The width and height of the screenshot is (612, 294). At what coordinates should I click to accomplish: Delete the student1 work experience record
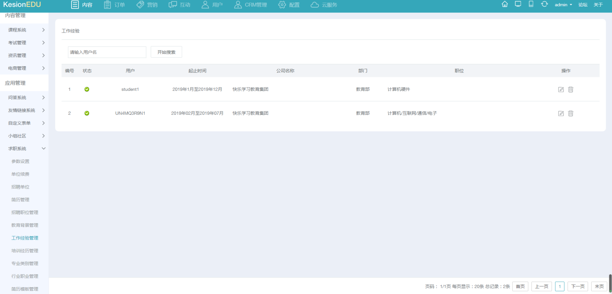[570, 89]
